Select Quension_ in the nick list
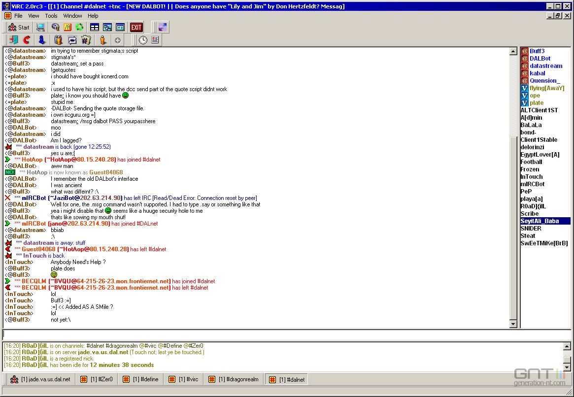The height and width of the screenshot is (397, 574). (545, 80)
